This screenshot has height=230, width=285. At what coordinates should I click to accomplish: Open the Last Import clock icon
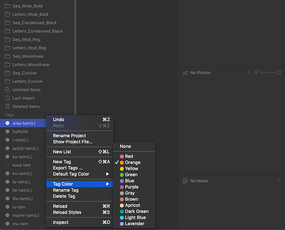(7, 98)
